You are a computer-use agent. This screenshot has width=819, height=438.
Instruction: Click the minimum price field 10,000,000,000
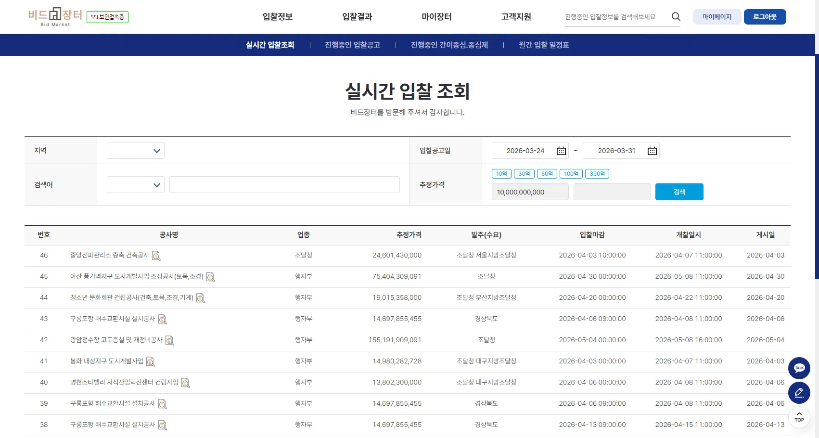tap(530, 192)
